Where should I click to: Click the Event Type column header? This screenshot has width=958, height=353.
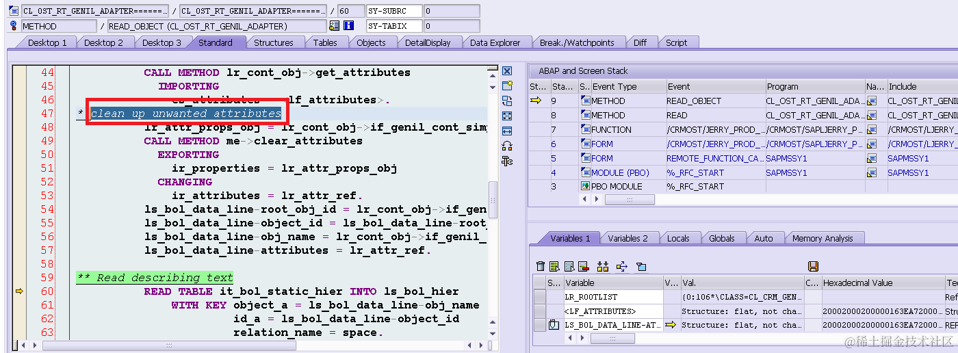click(628, 87)
